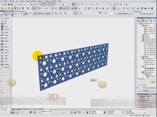Click the horizontal scrollbar below the 3D view
The height and width of the screenshot is (117, 157).
pyautogui.click(x=91, y=109)
